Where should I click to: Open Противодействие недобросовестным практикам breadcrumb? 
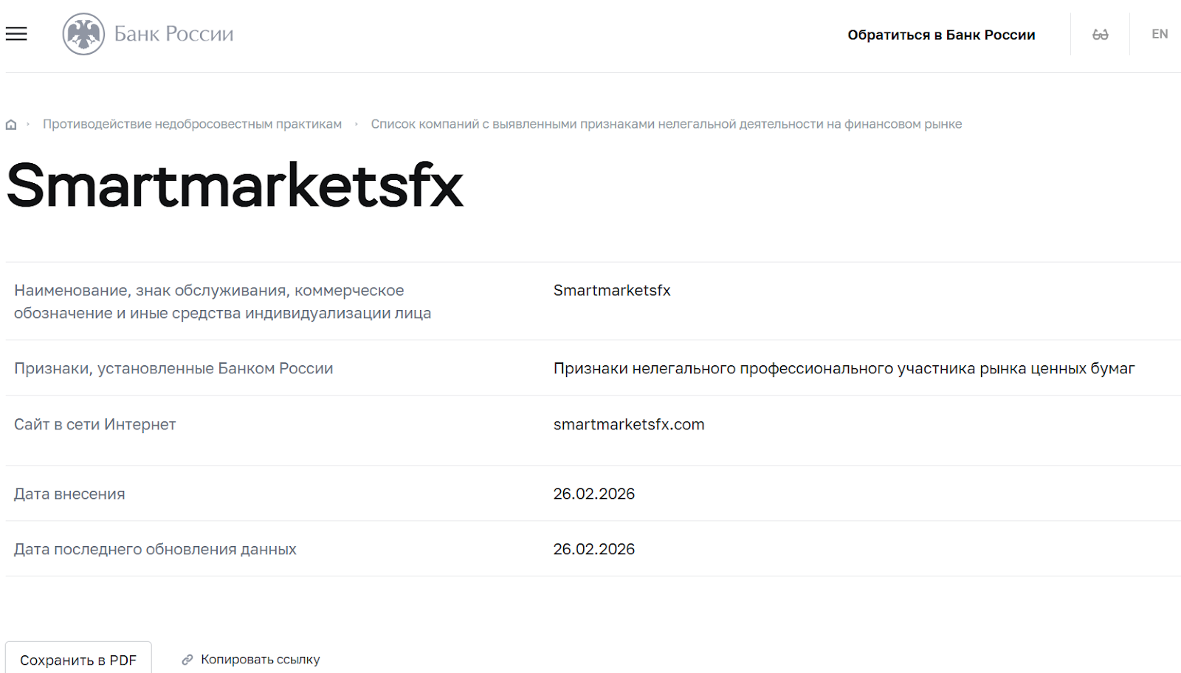[x=192, y=124]
